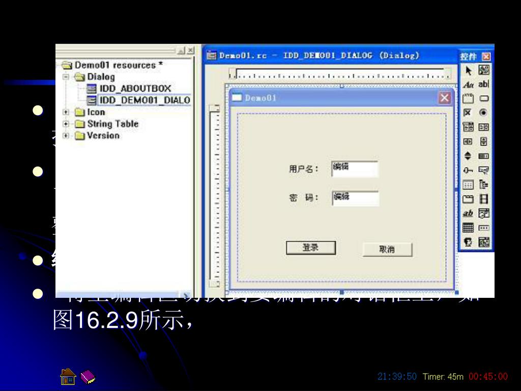Choose the Picture control tool
This screenshot has width=521, height=391.
click(484, 70)
